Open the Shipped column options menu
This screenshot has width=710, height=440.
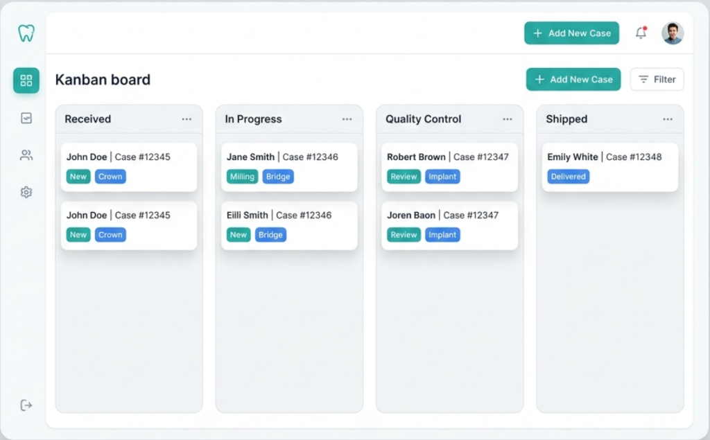pyautogui.click(x=667, y=118)
